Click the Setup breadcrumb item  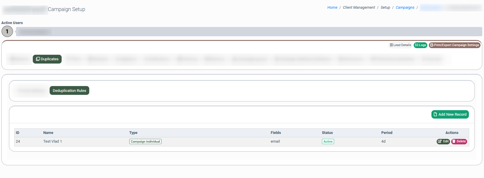pos(385,8)
